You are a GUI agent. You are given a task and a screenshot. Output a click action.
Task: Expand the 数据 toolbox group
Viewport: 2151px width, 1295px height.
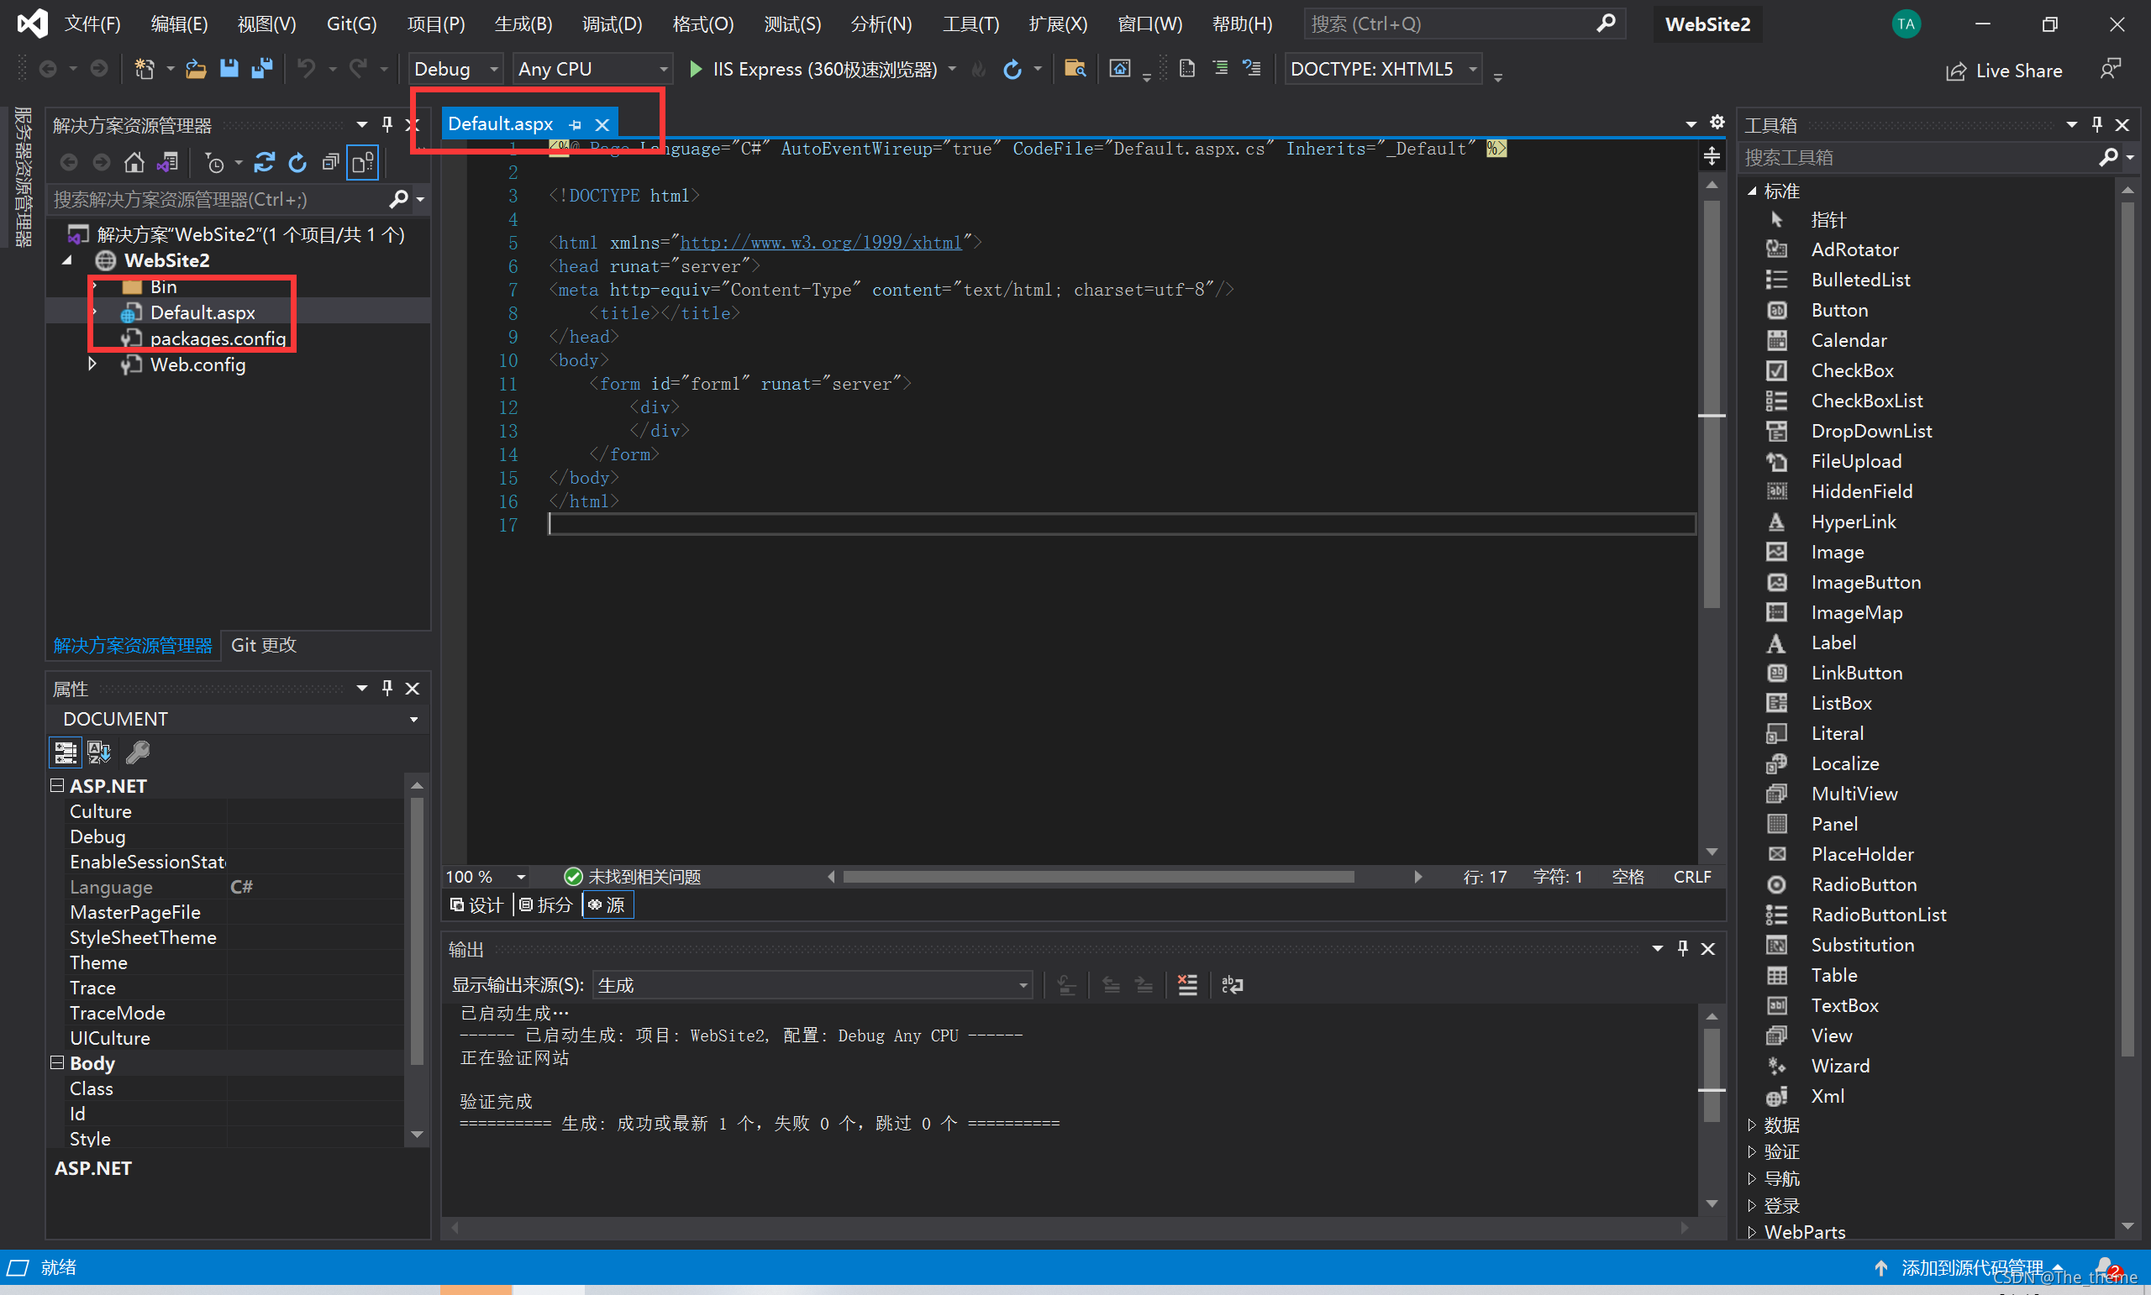tap(1752, 1125)
